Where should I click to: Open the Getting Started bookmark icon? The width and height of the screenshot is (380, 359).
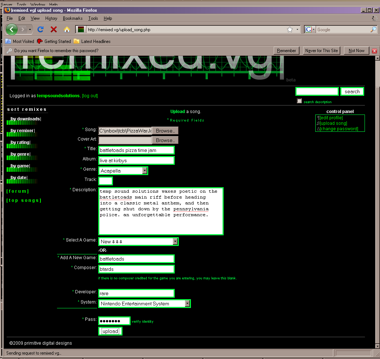(39, 41)
